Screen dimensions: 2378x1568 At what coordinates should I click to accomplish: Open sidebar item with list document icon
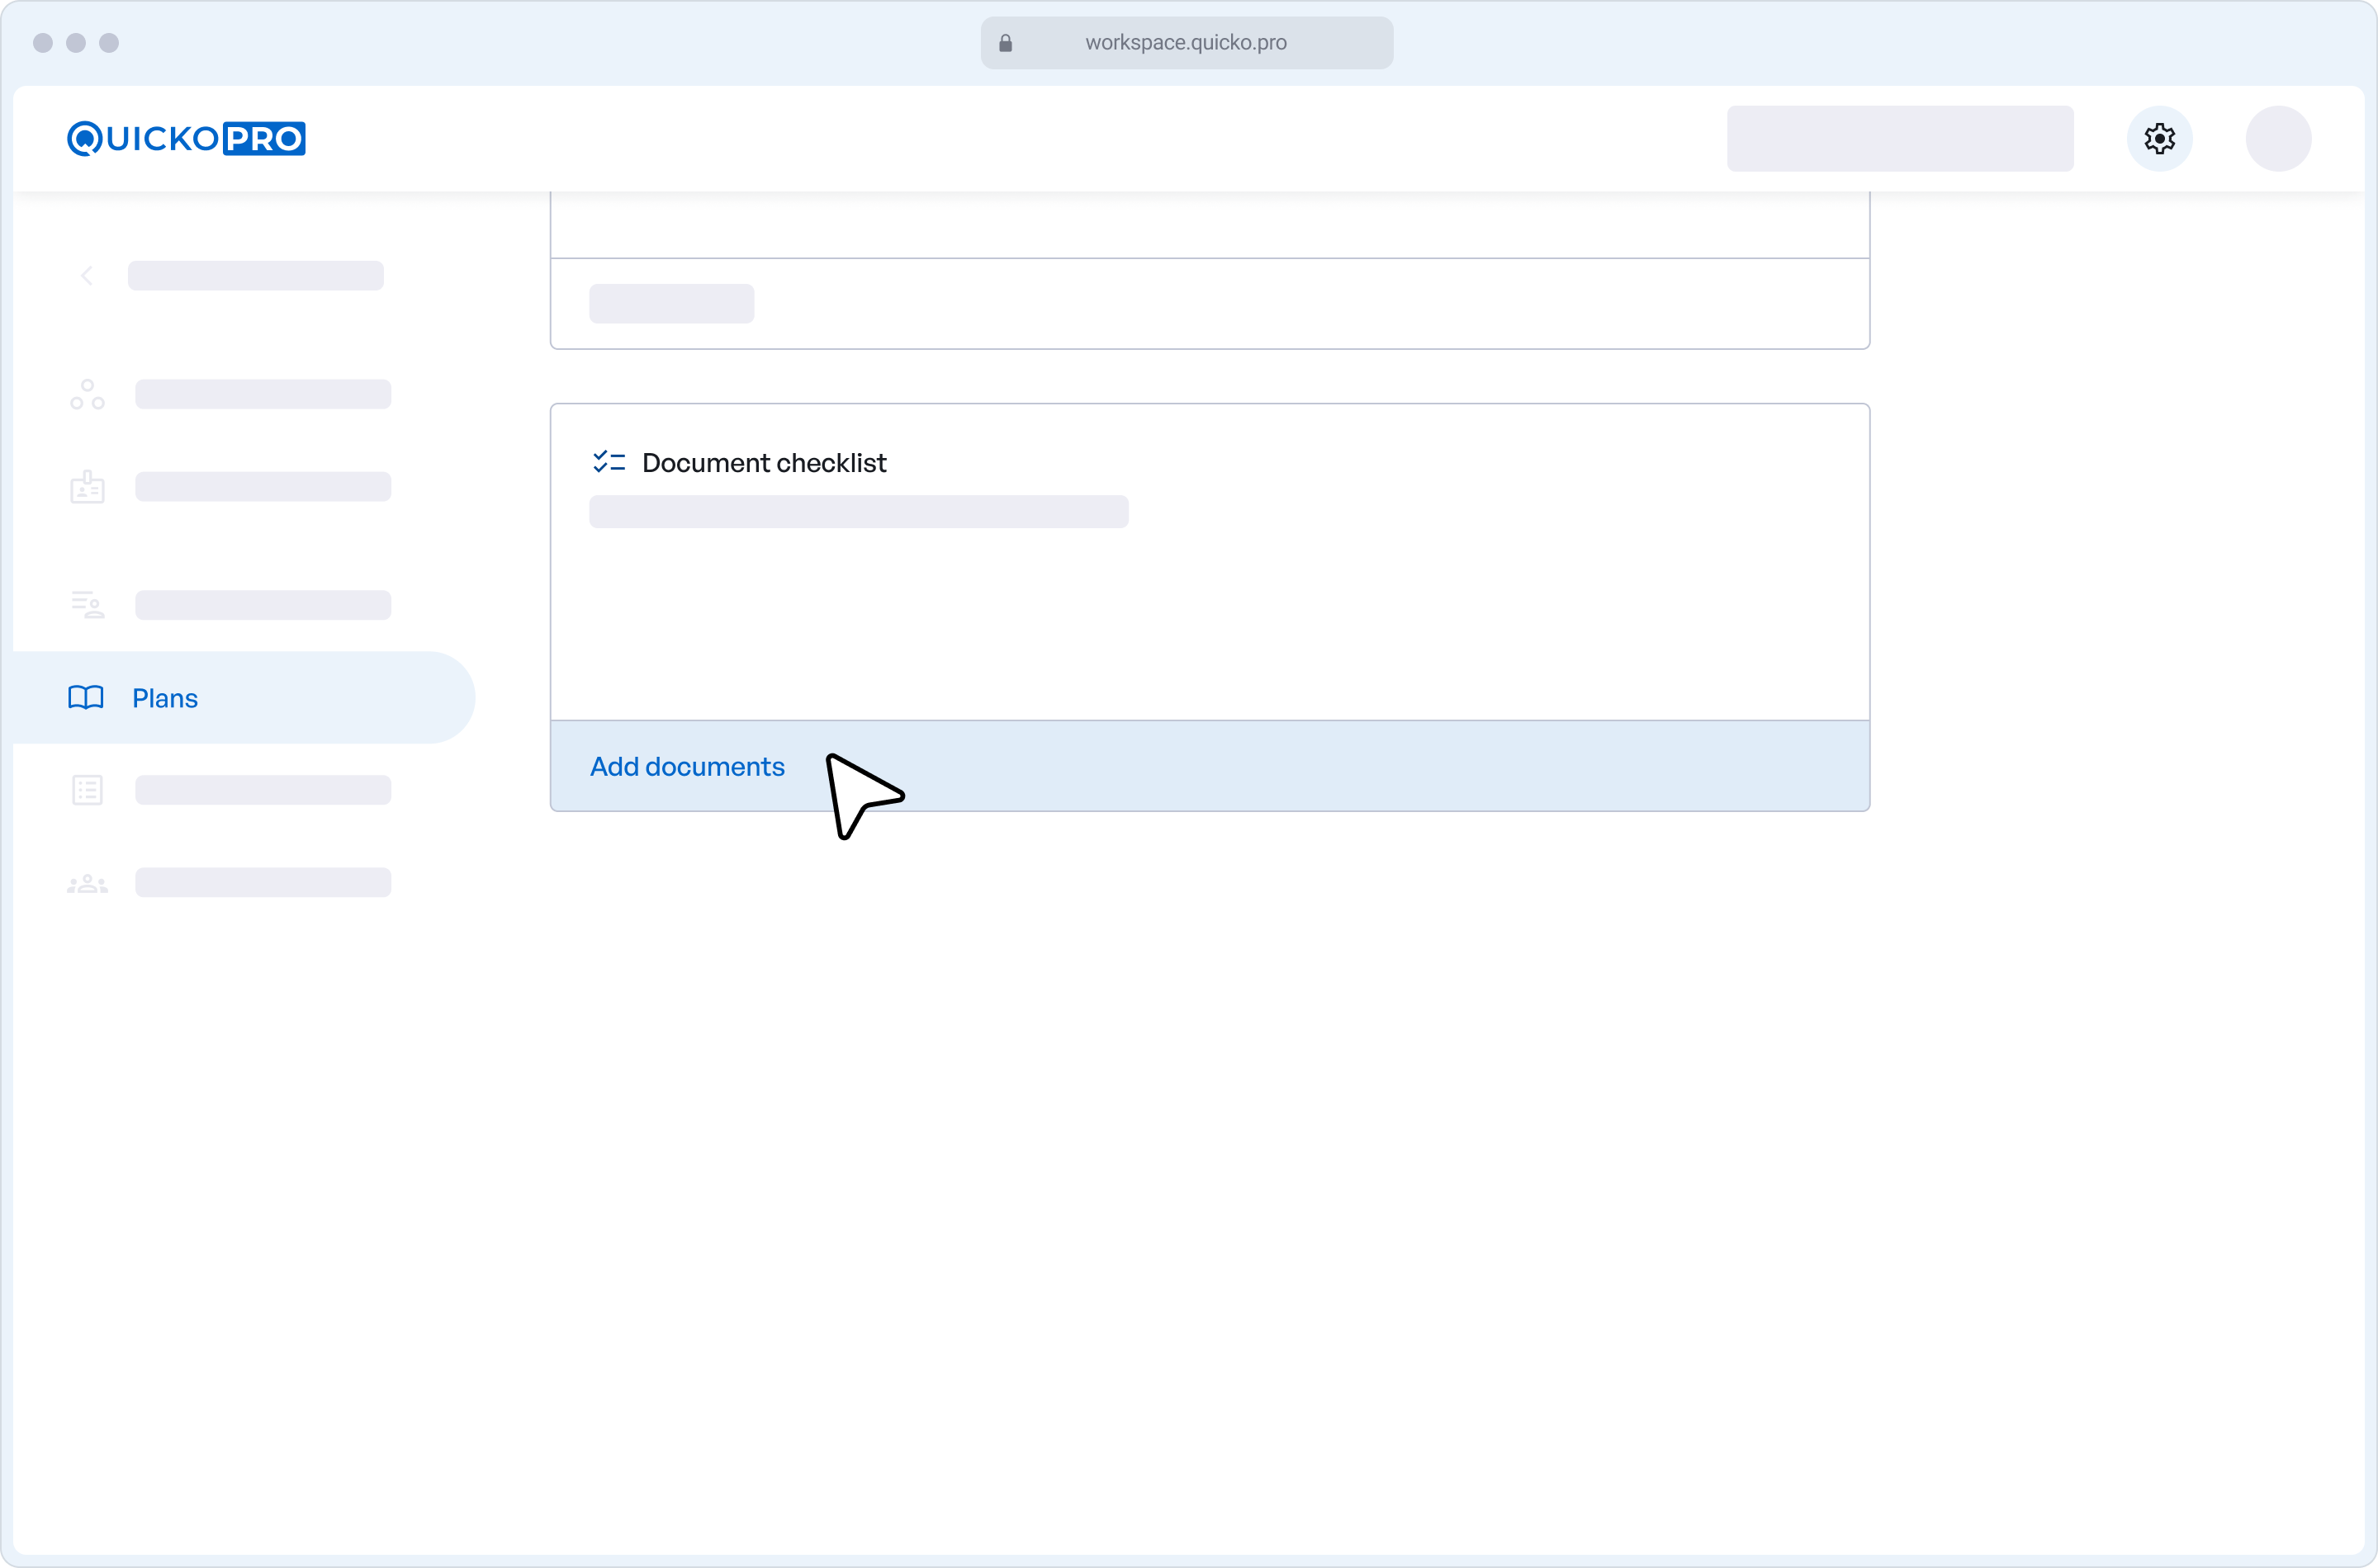coord(87,789)
